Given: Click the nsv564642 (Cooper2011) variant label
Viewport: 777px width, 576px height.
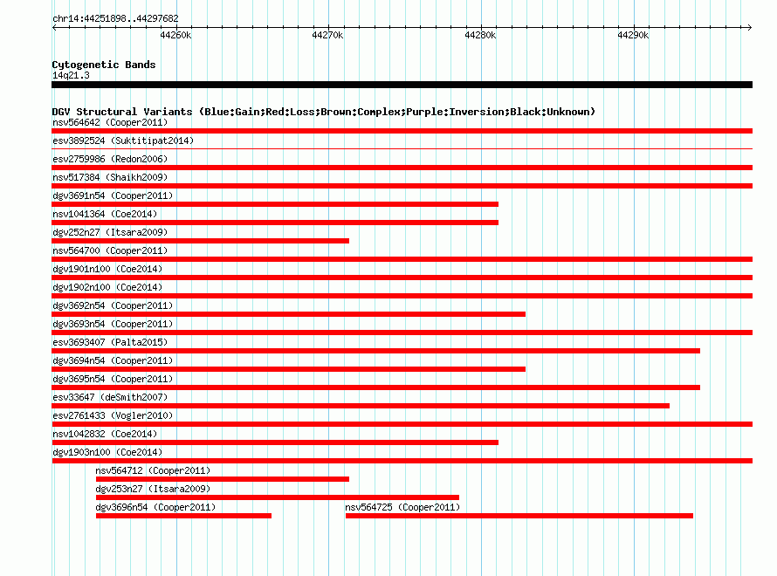Looking at the screenshot, I should click(x=110, y=122).
